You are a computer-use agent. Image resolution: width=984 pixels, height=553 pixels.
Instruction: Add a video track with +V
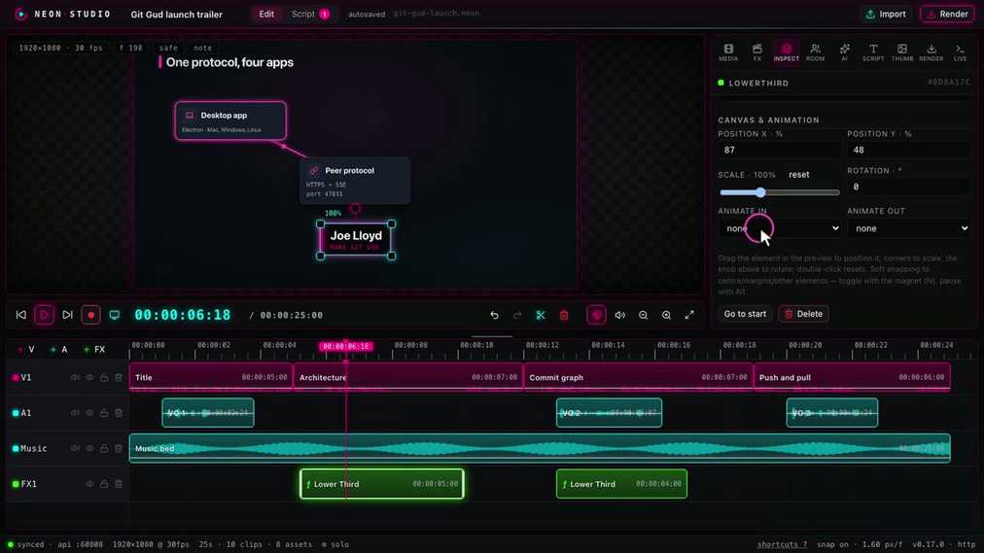point(26,349)
